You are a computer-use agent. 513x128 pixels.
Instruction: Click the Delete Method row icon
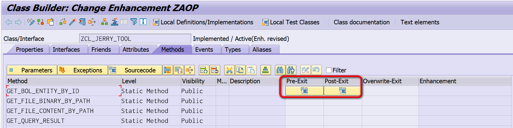coord(215,70)
